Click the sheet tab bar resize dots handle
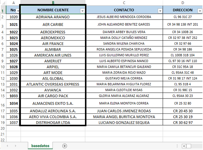The image size is (203, 150). tap(177, 146)
